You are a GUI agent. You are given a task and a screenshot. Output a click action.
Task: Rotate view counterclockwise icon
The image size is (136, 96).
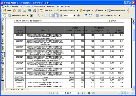coord(90,15)
